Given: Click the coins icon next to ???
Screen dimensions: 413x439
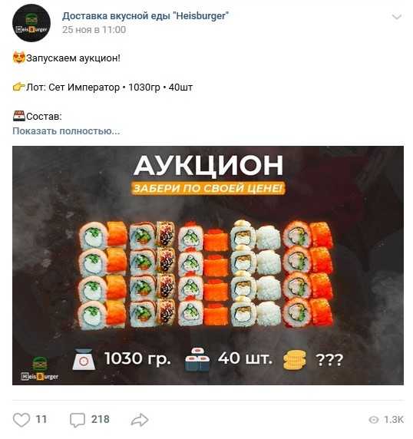Looking at the screenshot, I should [x=294, y=359].
